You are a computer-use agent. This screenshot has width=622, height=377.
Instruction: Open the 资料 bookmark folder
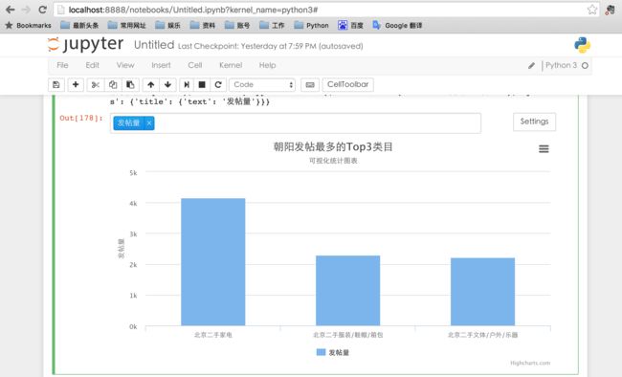point(203,26)
